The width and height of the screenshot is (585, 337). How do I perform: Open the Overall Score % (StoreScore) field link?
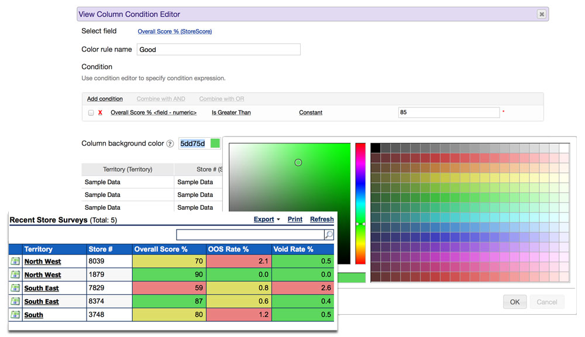174,31
